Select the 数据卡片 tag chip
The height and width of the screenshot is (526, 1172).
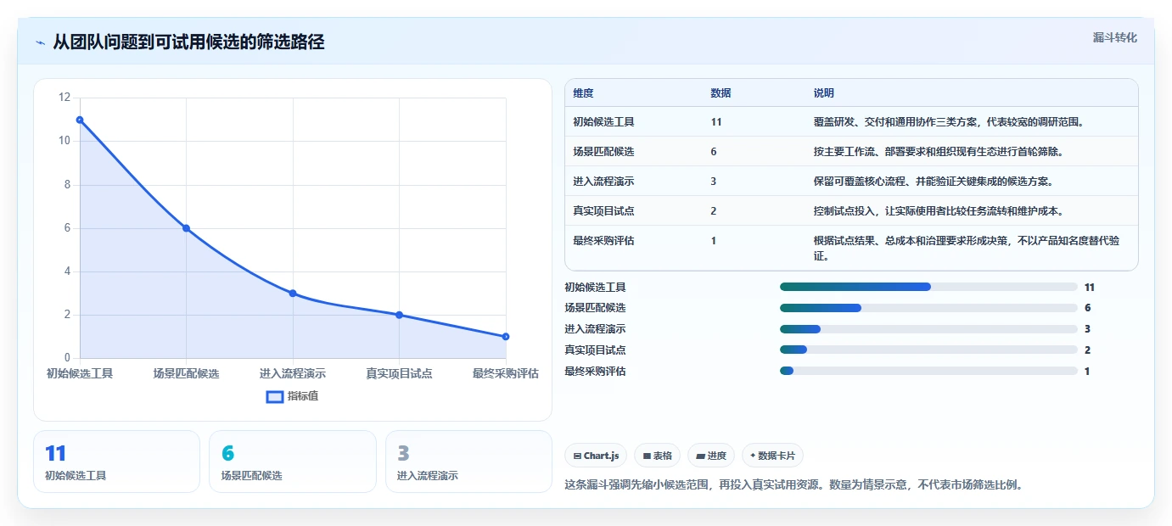point(772,456)
